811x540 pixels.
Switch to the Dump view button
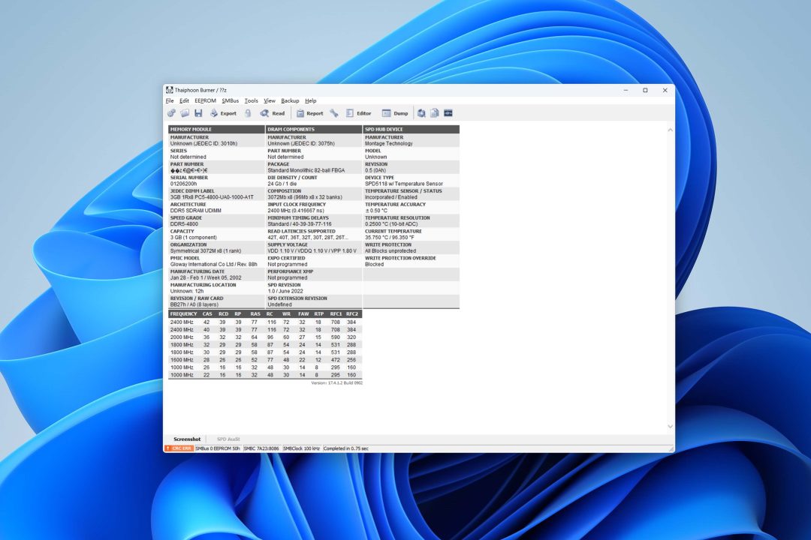[x=395, y=113]
